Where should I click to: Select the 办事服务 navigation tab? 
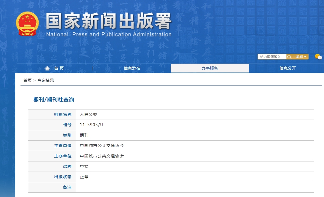(x=210, y=68)
